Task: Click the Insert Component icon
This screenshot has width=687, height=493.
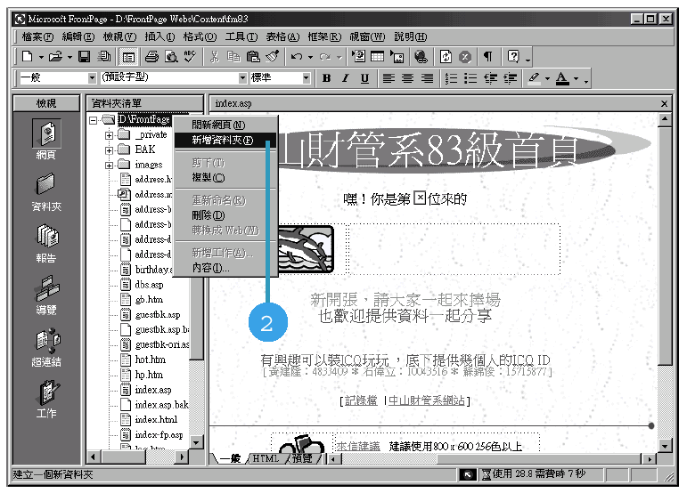Action: coord(358,56)
